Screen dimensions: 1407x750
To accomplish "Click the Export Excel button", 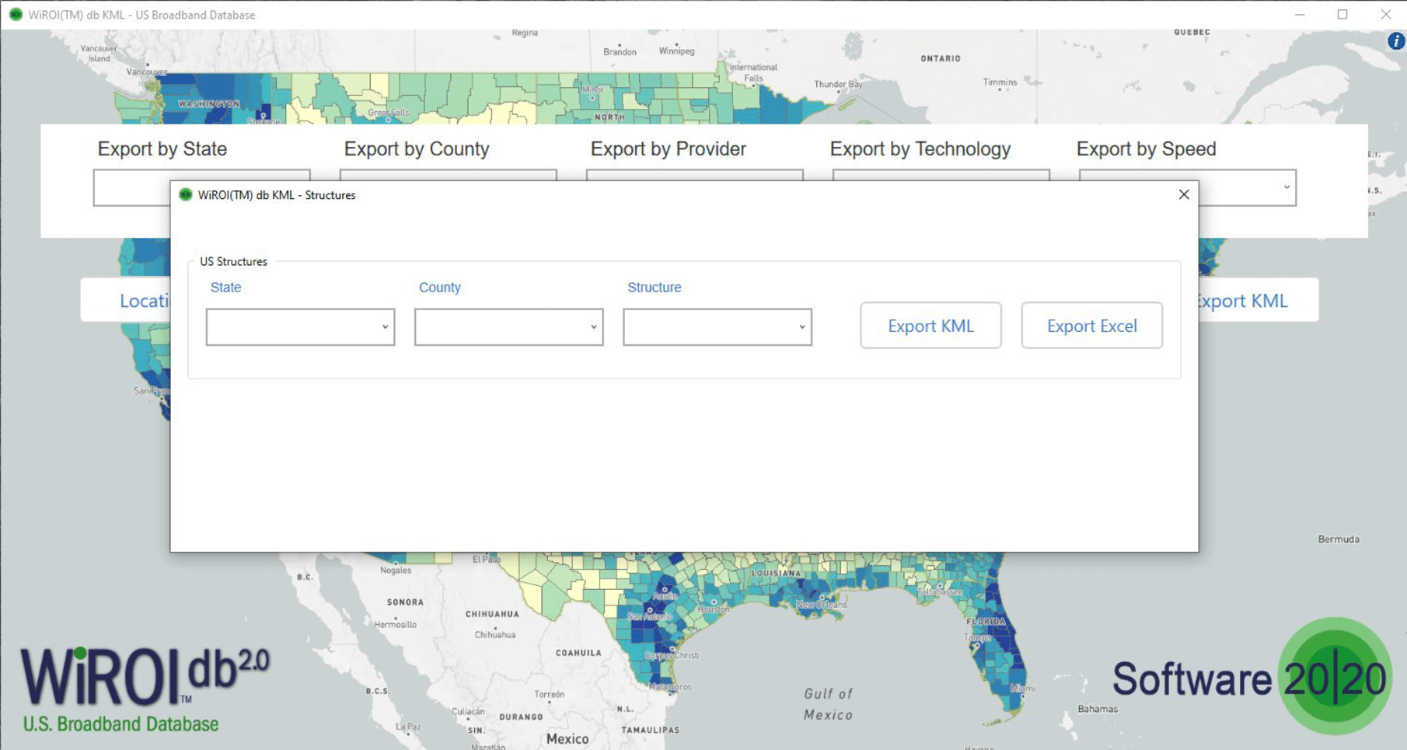I will click(1091, 326).
